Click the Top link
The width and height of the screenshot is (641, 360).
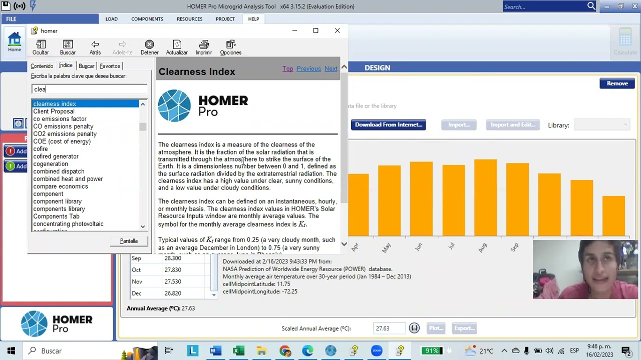(287, 68)
